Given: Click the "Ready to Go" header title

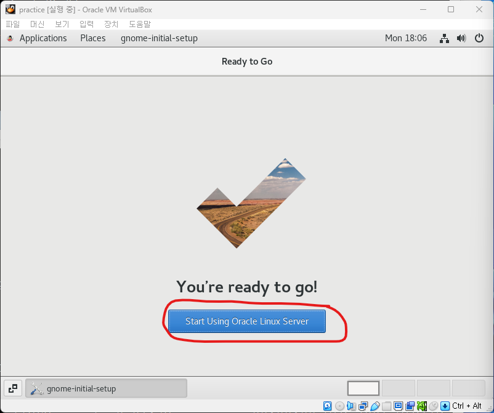Looking at the screenshot, I should [x=247, y=62].
